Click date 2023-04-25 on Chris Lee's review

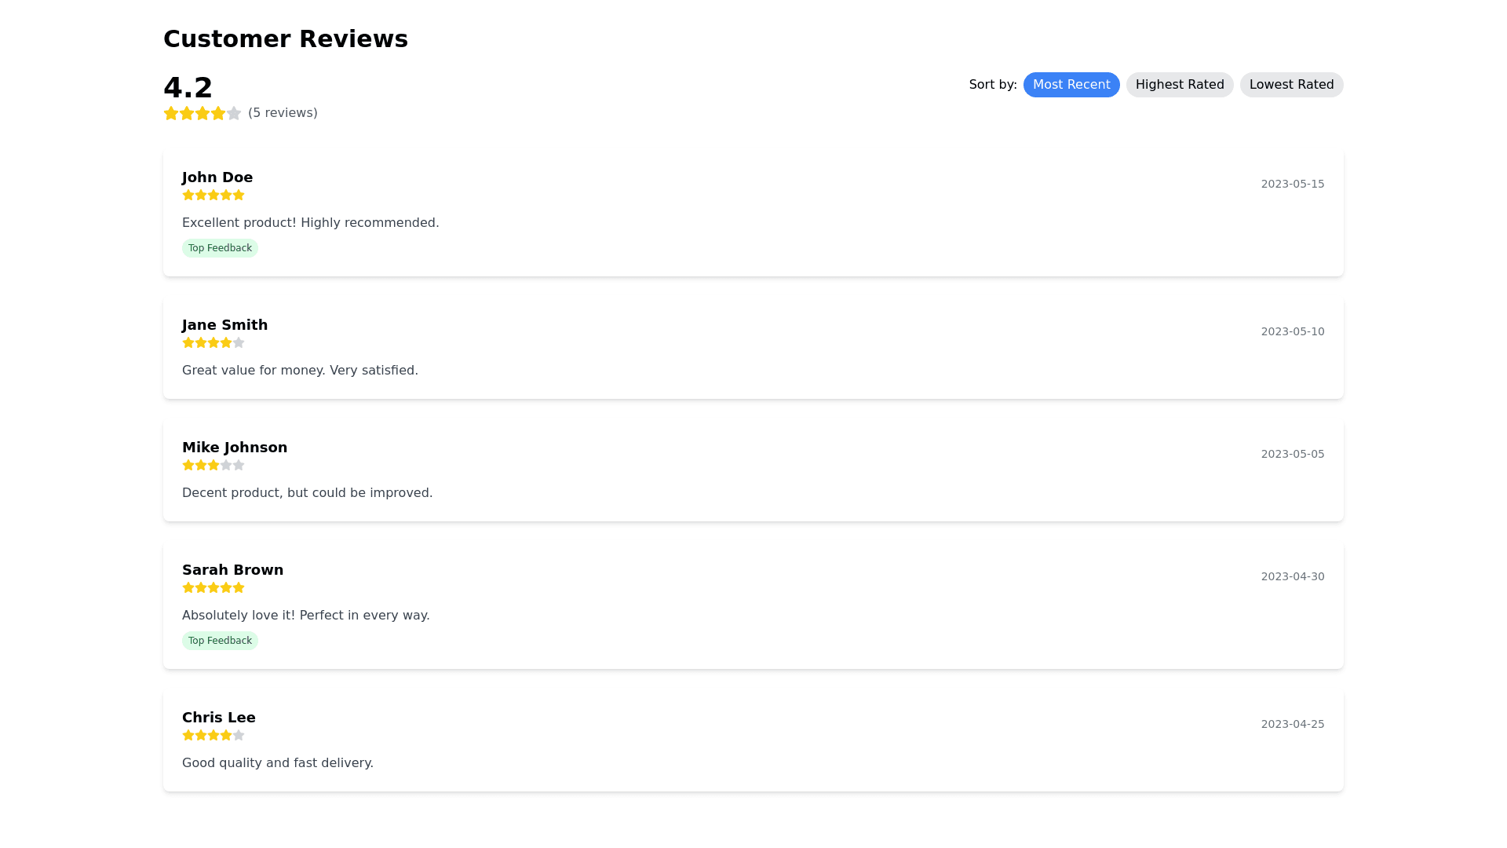1292,724
